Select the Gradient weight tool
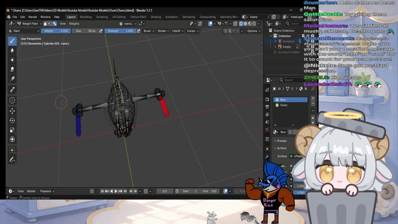398x224 pixels. 12,79
